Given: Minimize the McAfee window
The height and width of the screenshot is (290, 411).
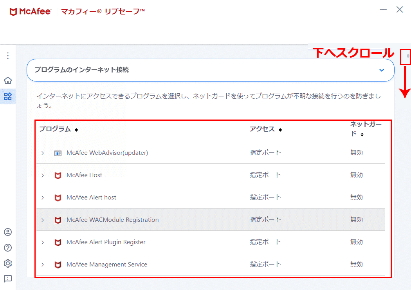Looking at the screenshot, I should click(383, 10).
